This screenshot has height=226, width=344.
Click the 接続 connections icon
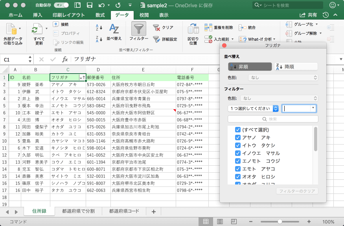tap(56, 24)
